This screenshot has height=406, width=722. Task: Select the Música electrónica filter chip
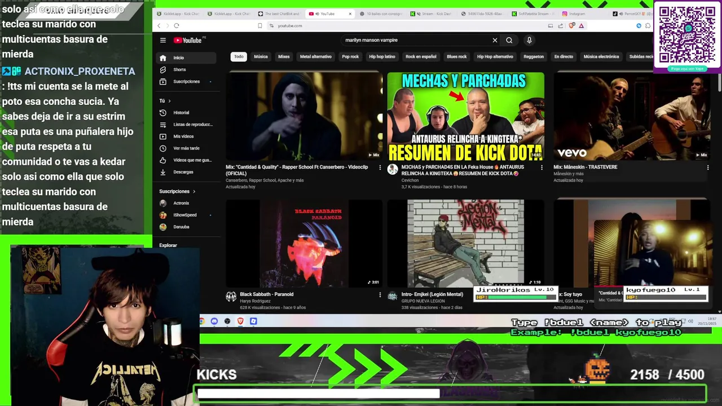pos(601,56)
